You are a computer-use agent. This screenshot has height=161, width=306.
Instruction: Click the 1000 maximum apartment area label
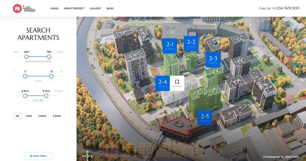tap(60, 52)
